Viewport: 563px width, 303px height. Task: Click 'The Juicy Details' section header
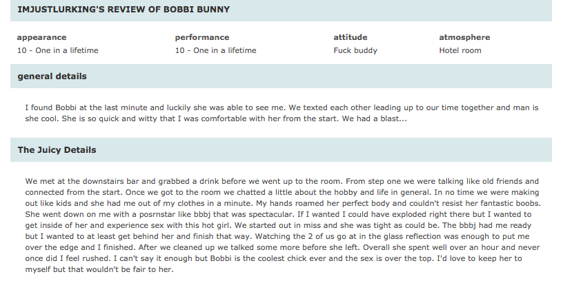281,150
